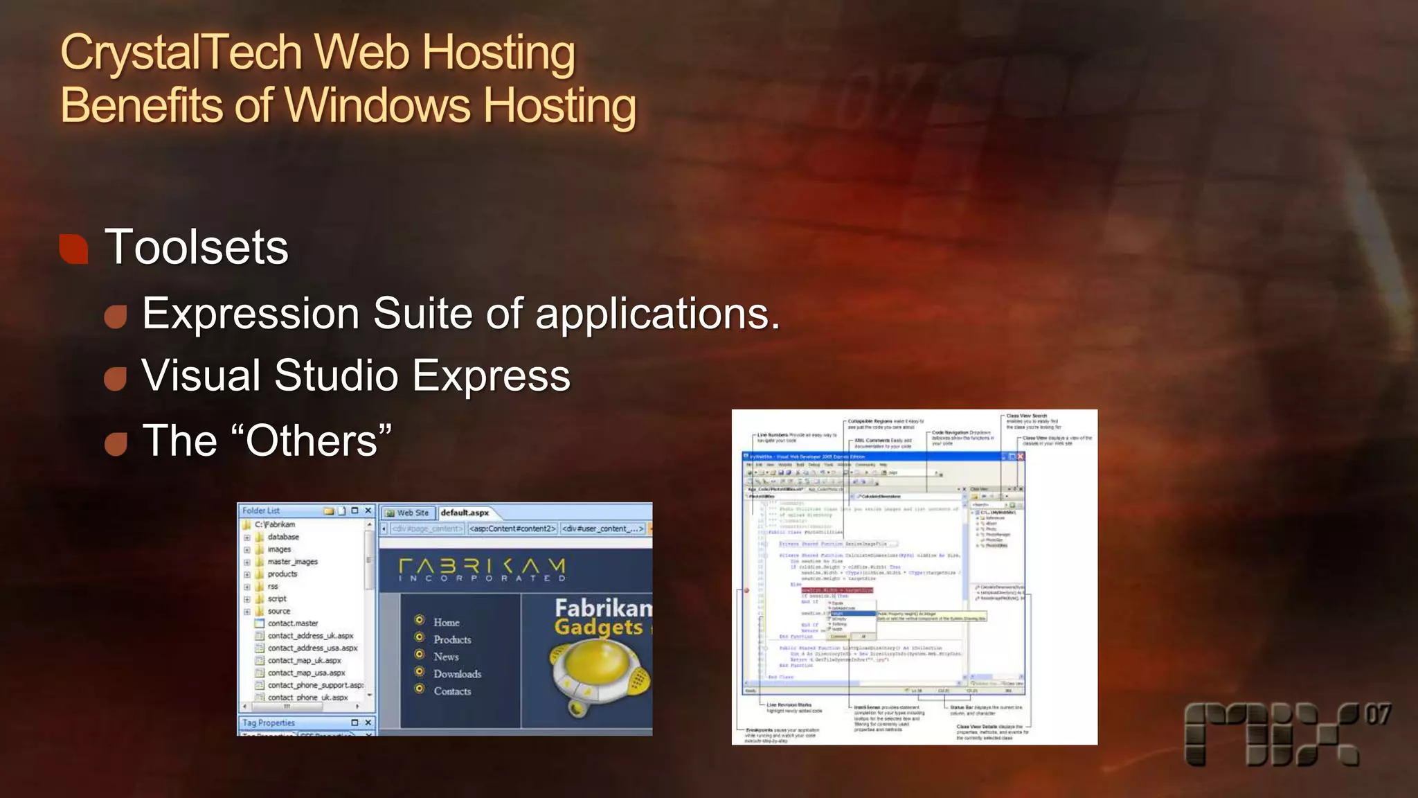This screenshot has height=798, width=1418.
Task: Close the Tag Properties panel
Action: (x=368, y=722)
